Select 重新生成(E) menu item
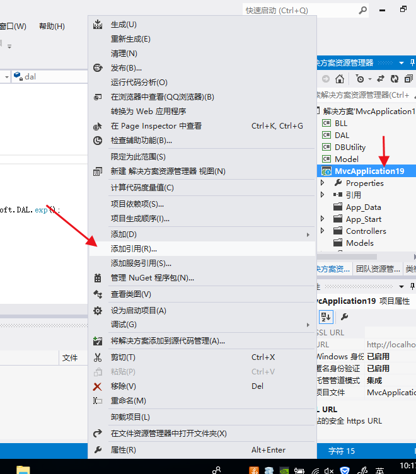 click(202, 39)
